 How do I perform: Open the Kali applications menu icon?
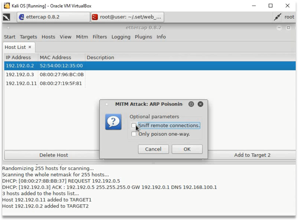tap(6, 17)
